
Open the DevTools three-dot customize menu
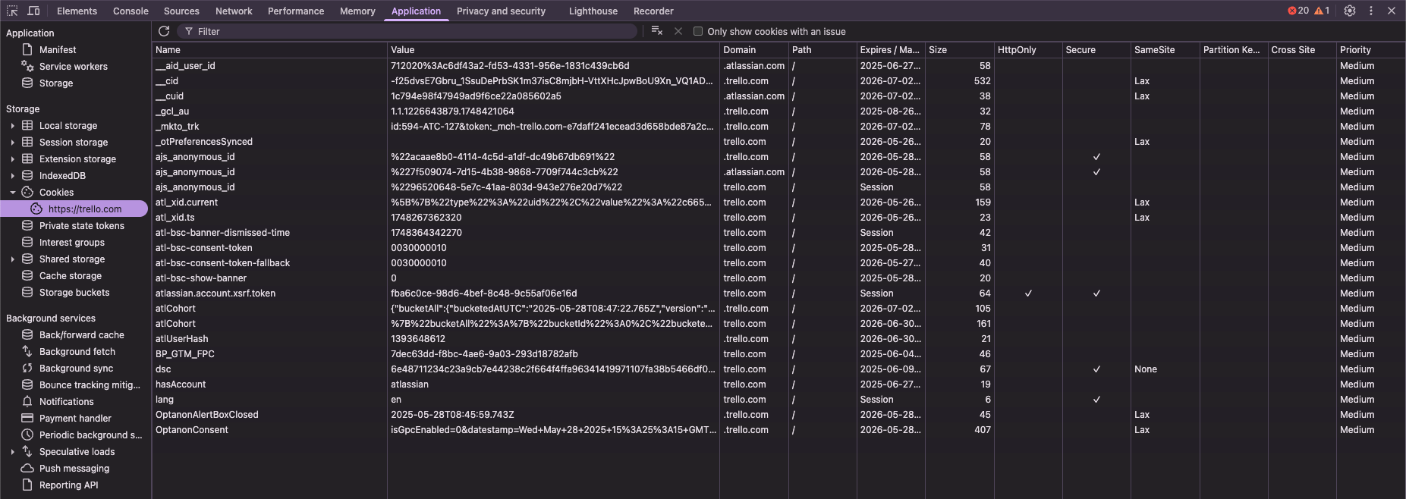point(1371,11)
